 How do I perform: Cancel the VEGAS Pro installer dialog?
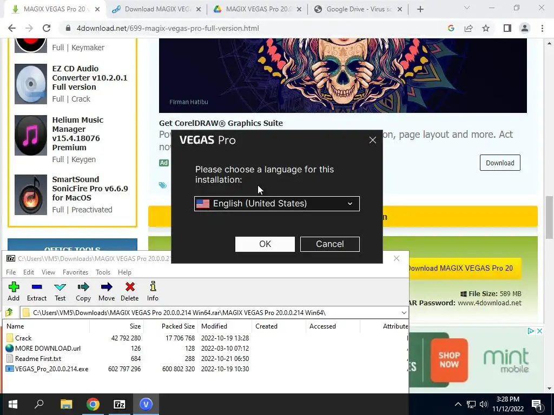pos(330,244)
